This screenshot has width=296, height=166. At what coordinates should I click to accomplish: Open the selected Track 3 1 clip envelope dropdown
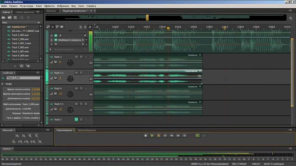(x=200, y=71)
